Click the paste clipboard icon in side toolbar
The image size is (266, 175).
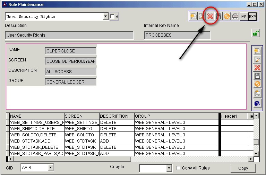pos(257,103)
